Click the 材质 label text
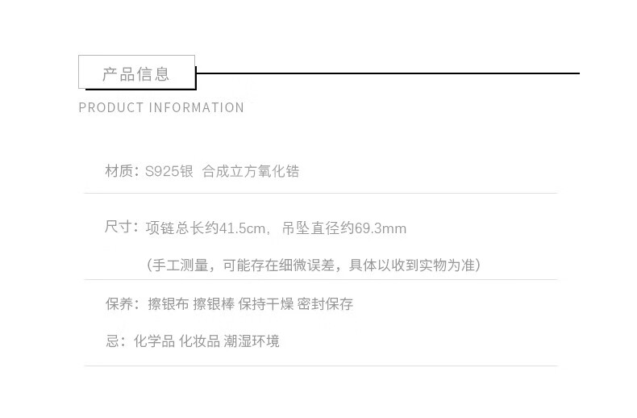 coord(119,171)
